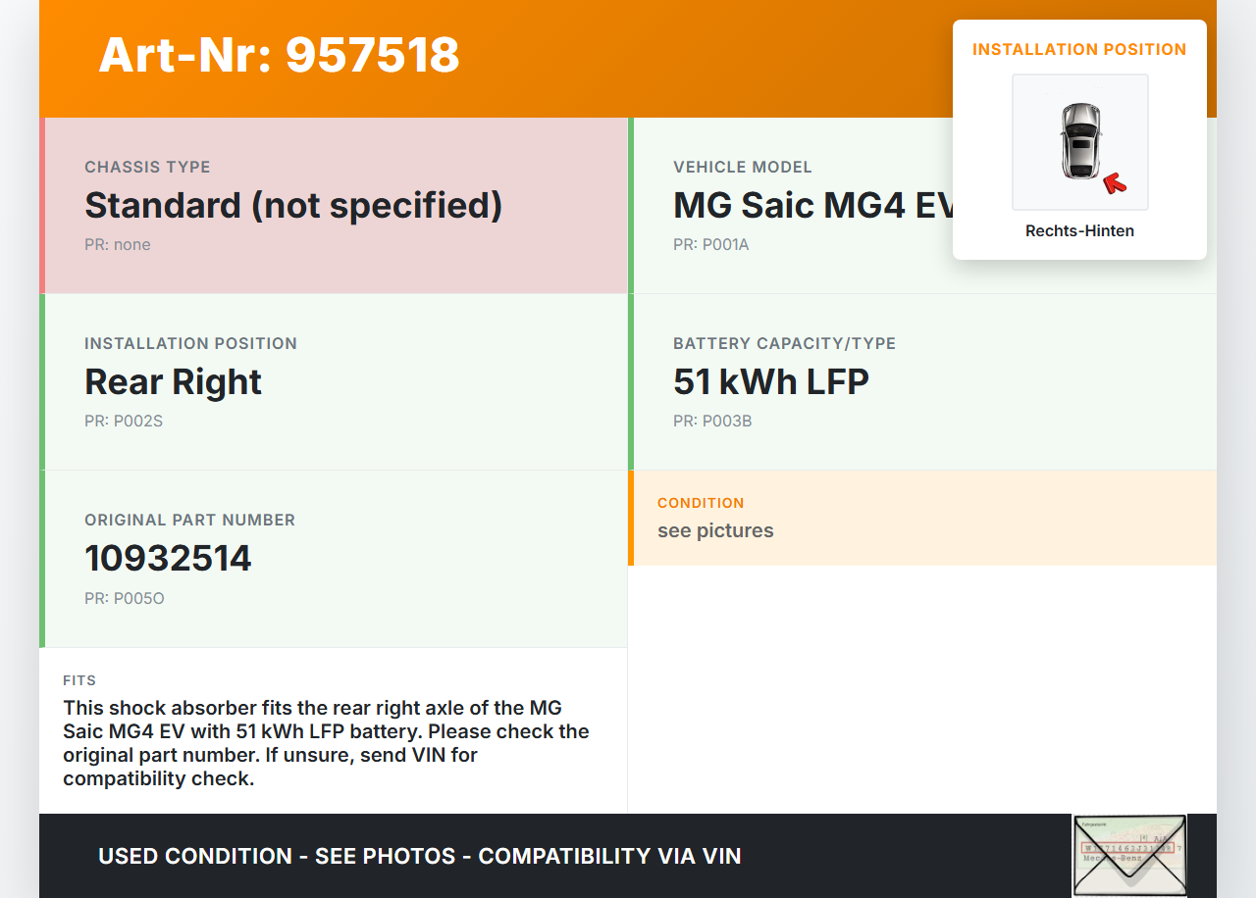1256x898 pixels.
Task: Click the Fits description paragraph
Action: click(326, 743)
